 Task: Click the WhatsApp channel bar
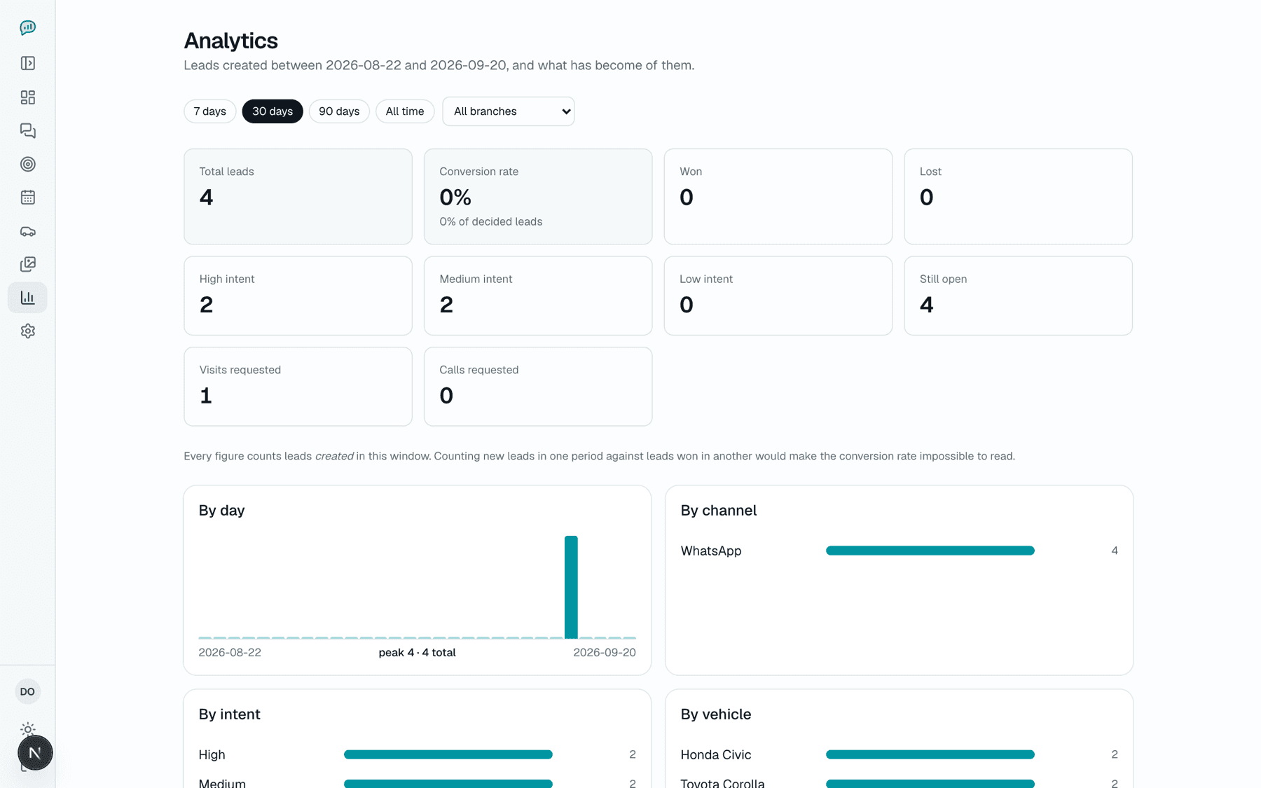click(x=930, y=551)
